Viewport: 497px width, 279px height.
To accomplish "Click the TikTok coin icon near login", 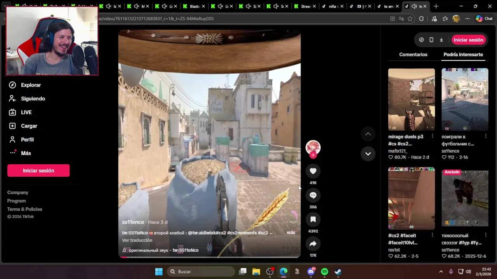I will [x=421, y=40].
